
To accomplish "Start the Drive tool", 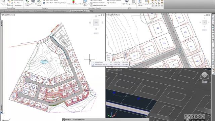I will [x=33, y=2].
